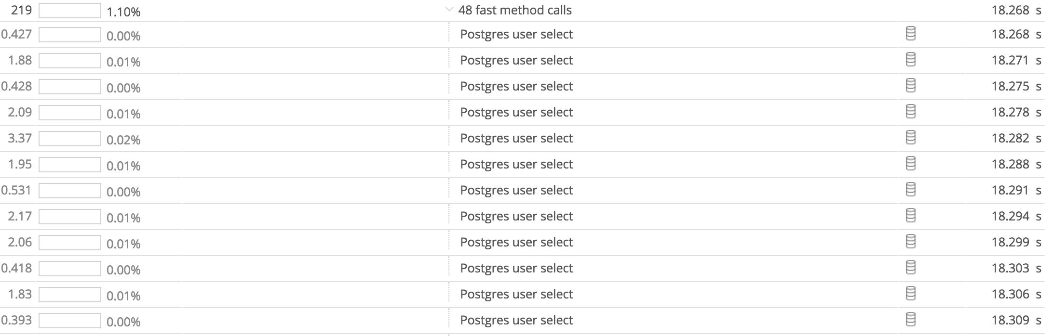
Task: Click the database icon on the 18.268 s row
Action: 910,34
